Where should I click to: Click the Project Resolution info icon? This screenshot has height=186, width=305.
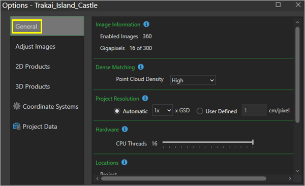click(x=145, y=98)
